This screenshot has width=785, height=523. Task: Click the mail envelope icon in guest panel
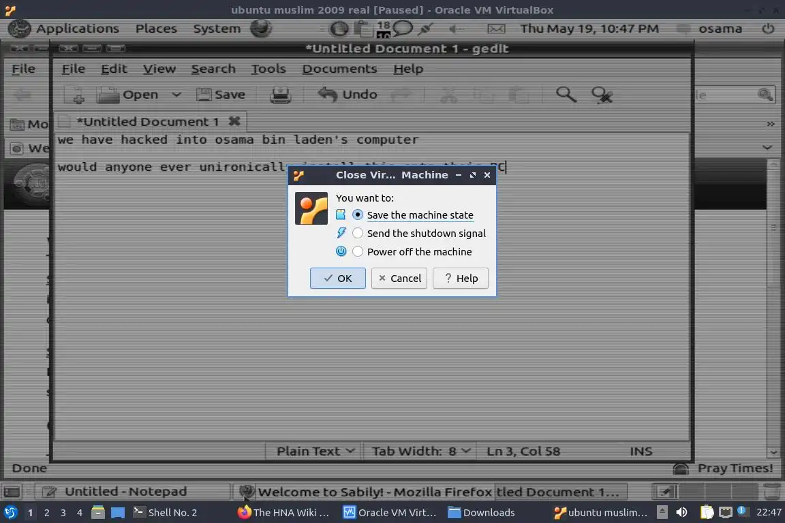[496, 29]
